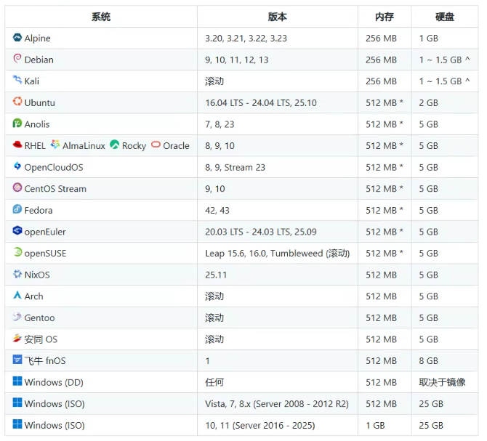Click the Alpine logo icon
Image resolution: width=487 pixels, height=441 pixels.
[17, 38]
